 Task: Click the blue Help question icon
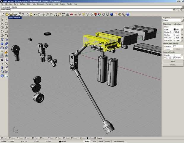point(128,14)
